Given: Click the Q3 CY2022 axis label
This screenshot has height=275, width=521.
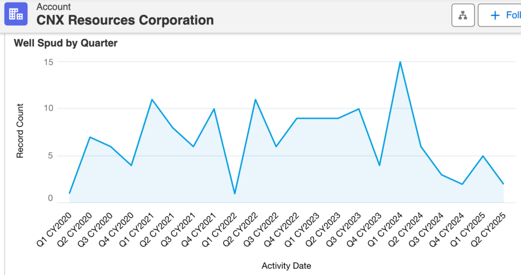Looking at the screenshot, I should click(260, 229).
